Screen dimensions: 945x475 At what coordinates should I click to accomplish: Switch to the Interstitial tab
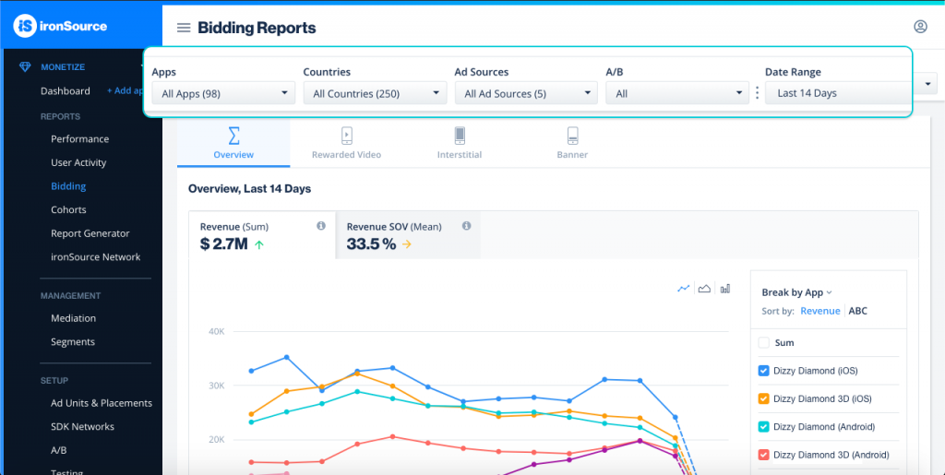tap(460, 143)
